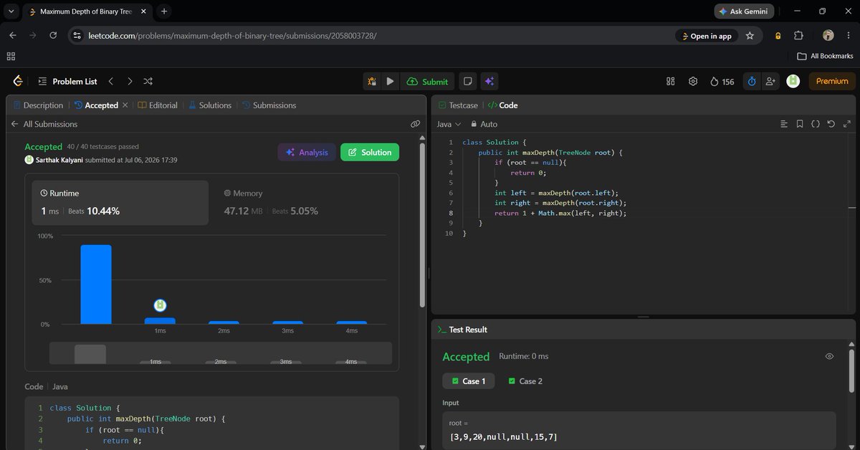The image size is (860, 450).
Task: Click Ask Gemini button
Action: click(x=745, y=11)
